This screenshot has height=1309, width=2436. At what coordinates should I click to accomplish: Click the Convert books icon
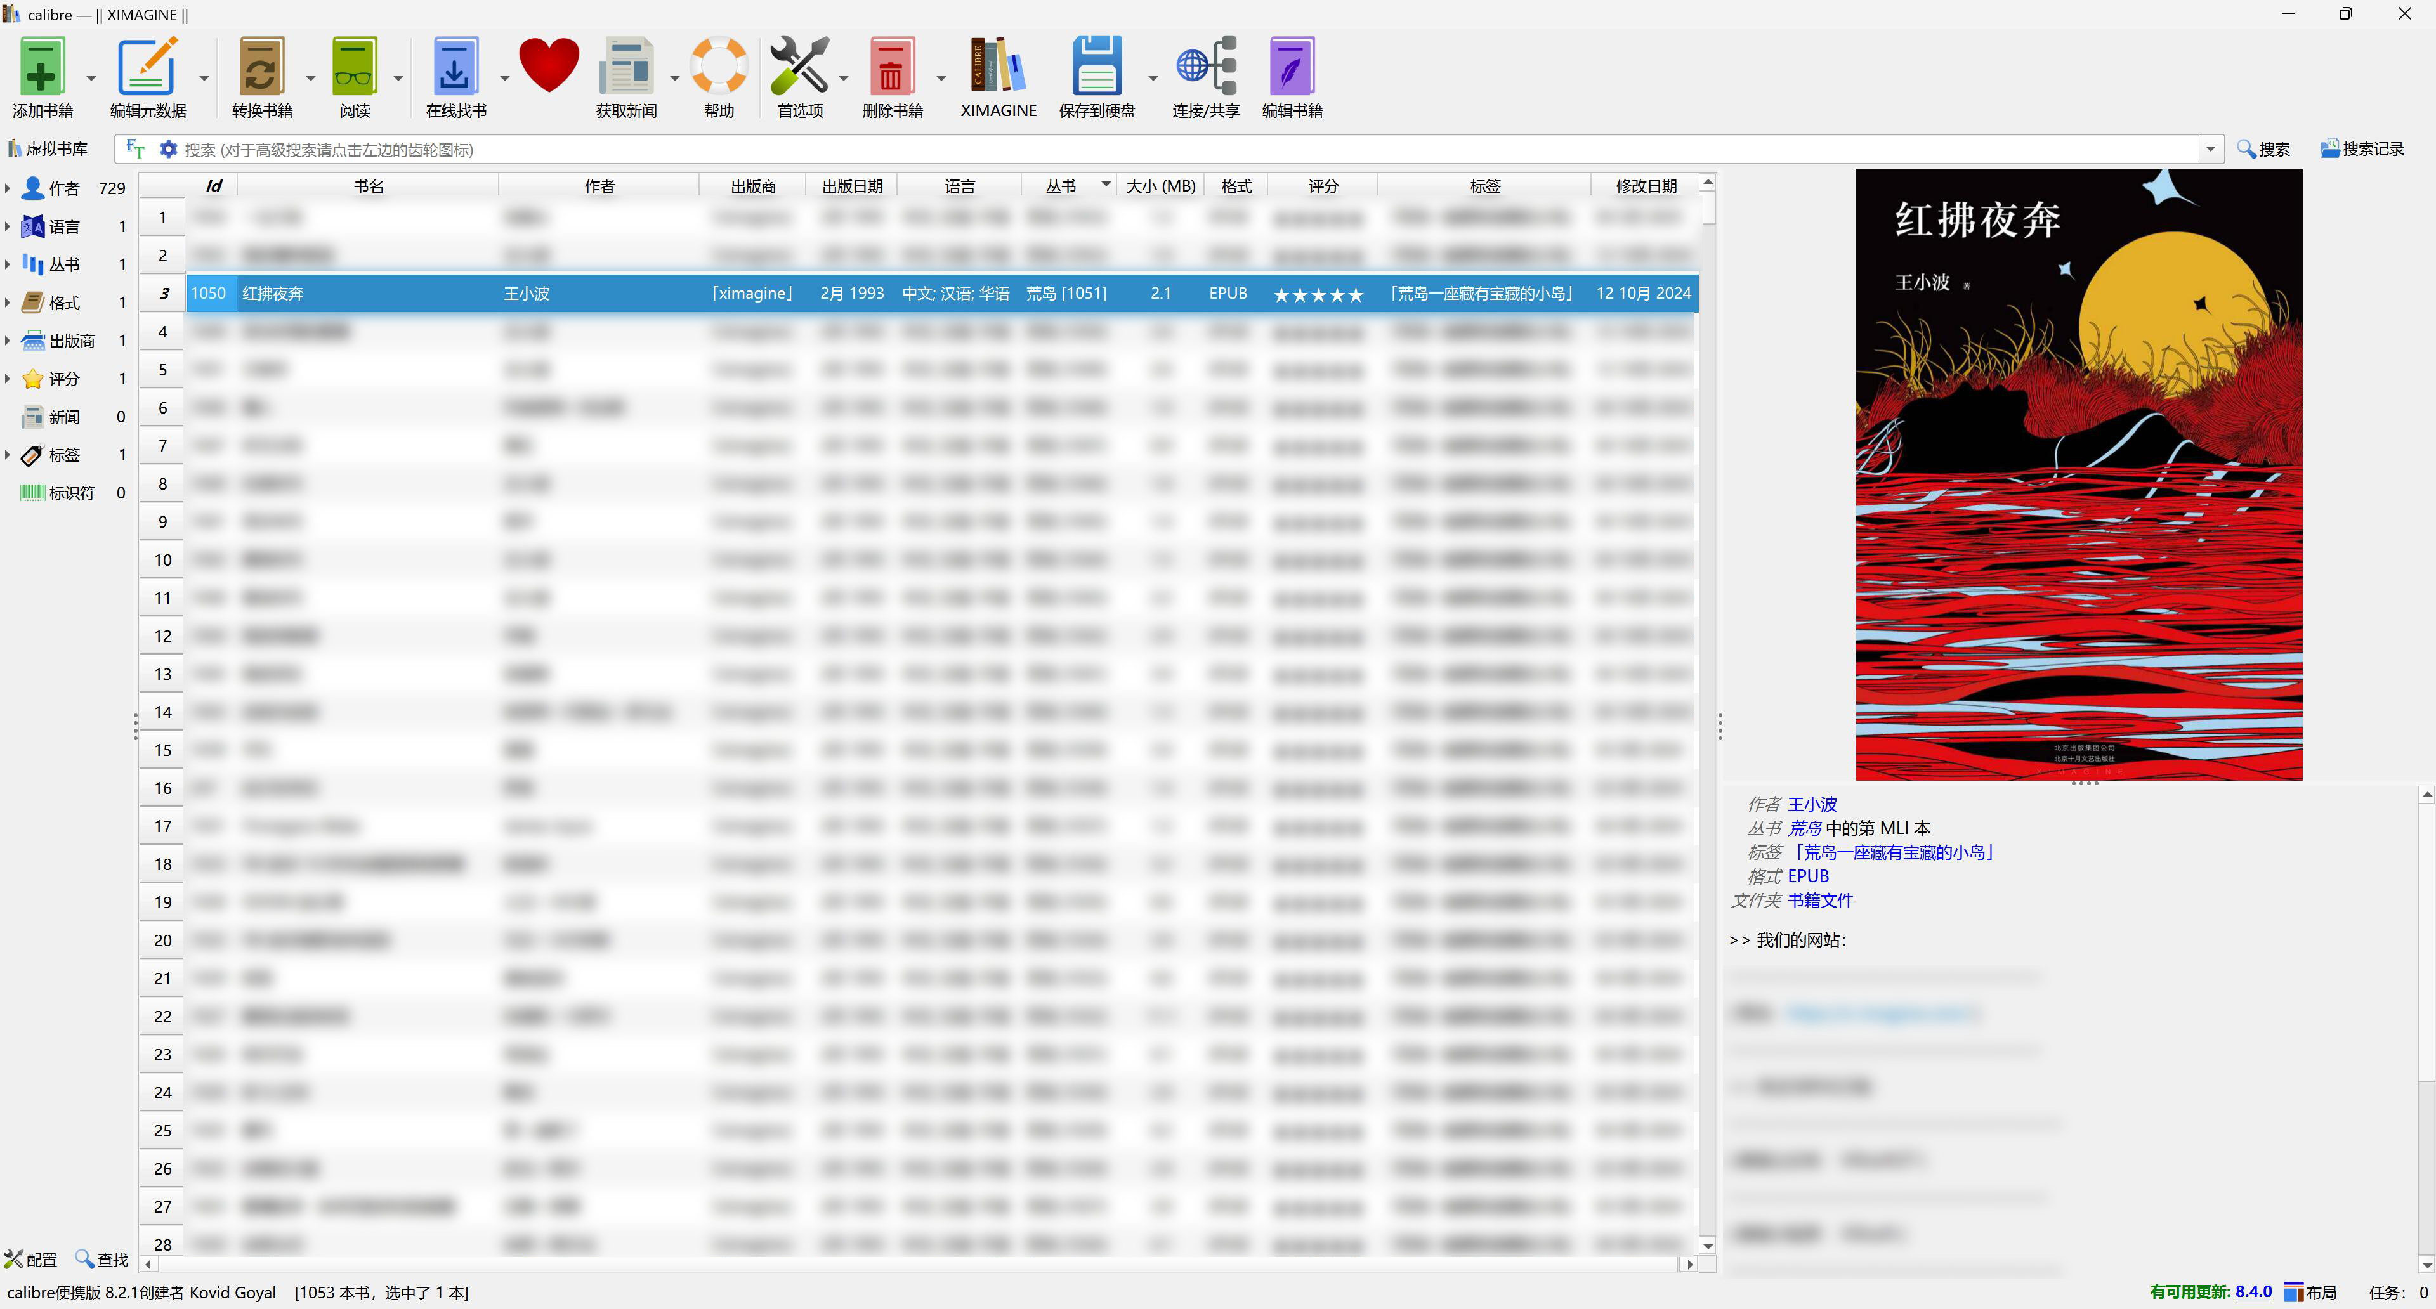pos(261,66)
